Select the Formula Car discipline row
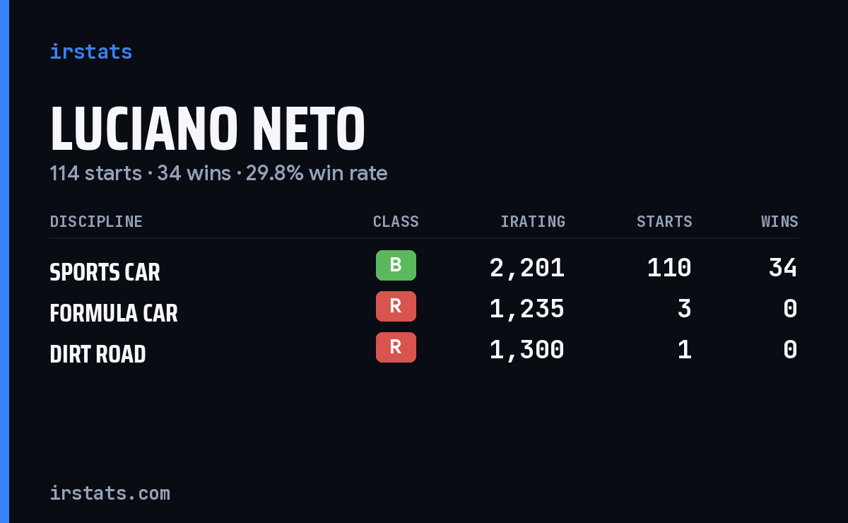848x523 pixels. pyautogui.click(x=424, y=309)
